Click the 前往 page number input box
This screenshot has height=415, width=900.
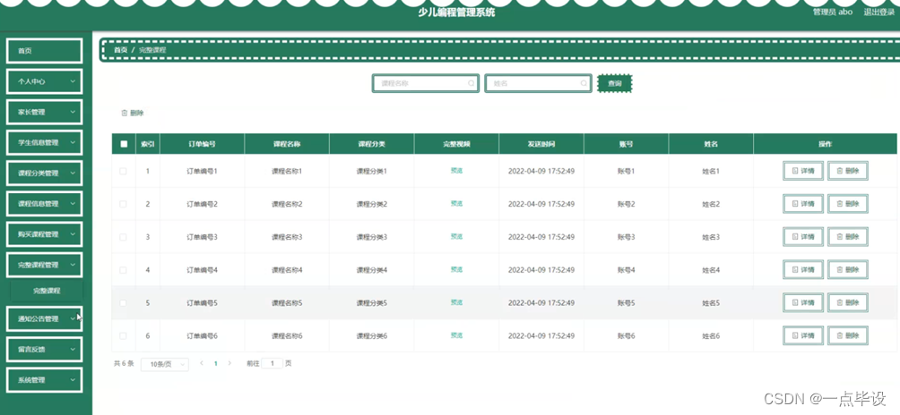[x=273, y=363]
